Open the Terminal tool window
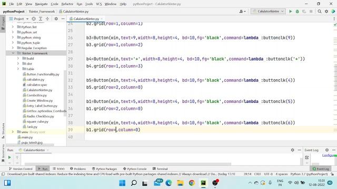 coord(160,169)
